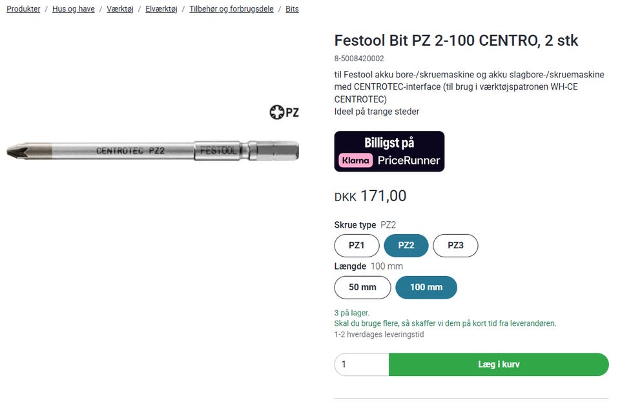This screenshot has height=407, width=620.
Task: Select PZ2 screw type option
Action: click(x=406, y=246)
